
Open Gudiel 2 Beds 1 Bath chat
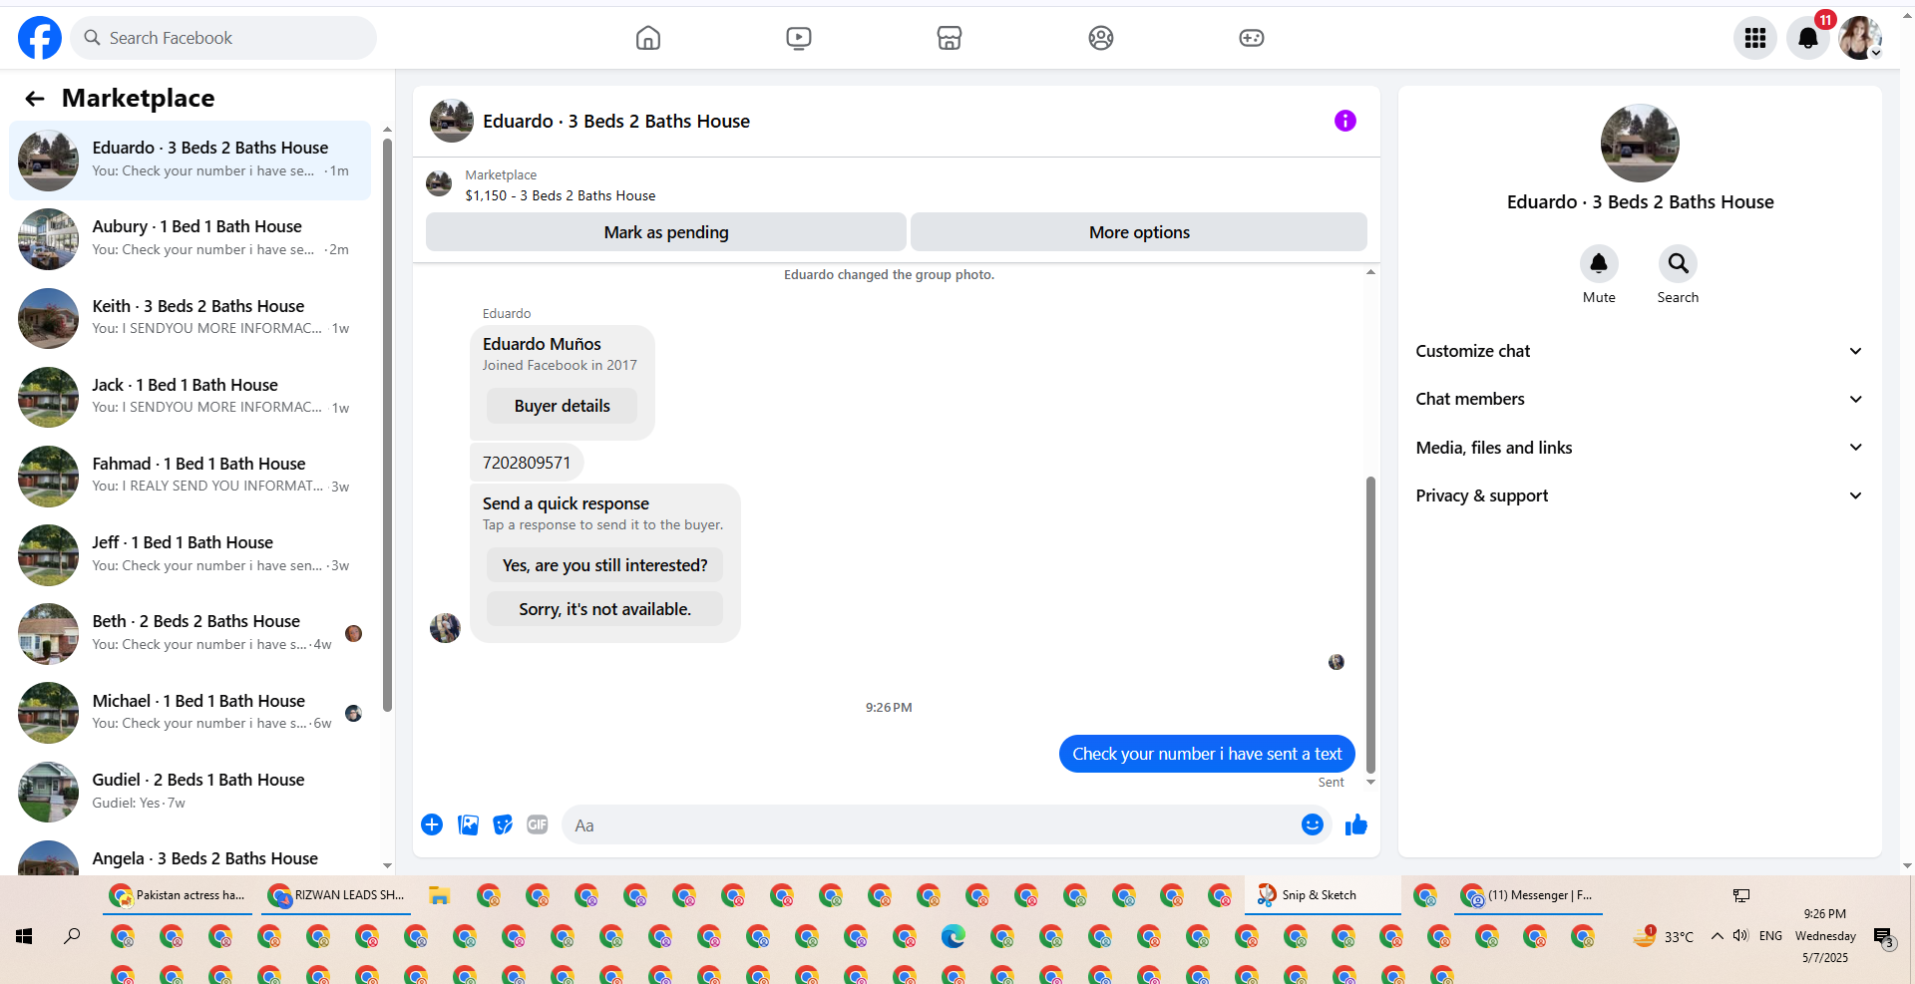tap(190, 791)
